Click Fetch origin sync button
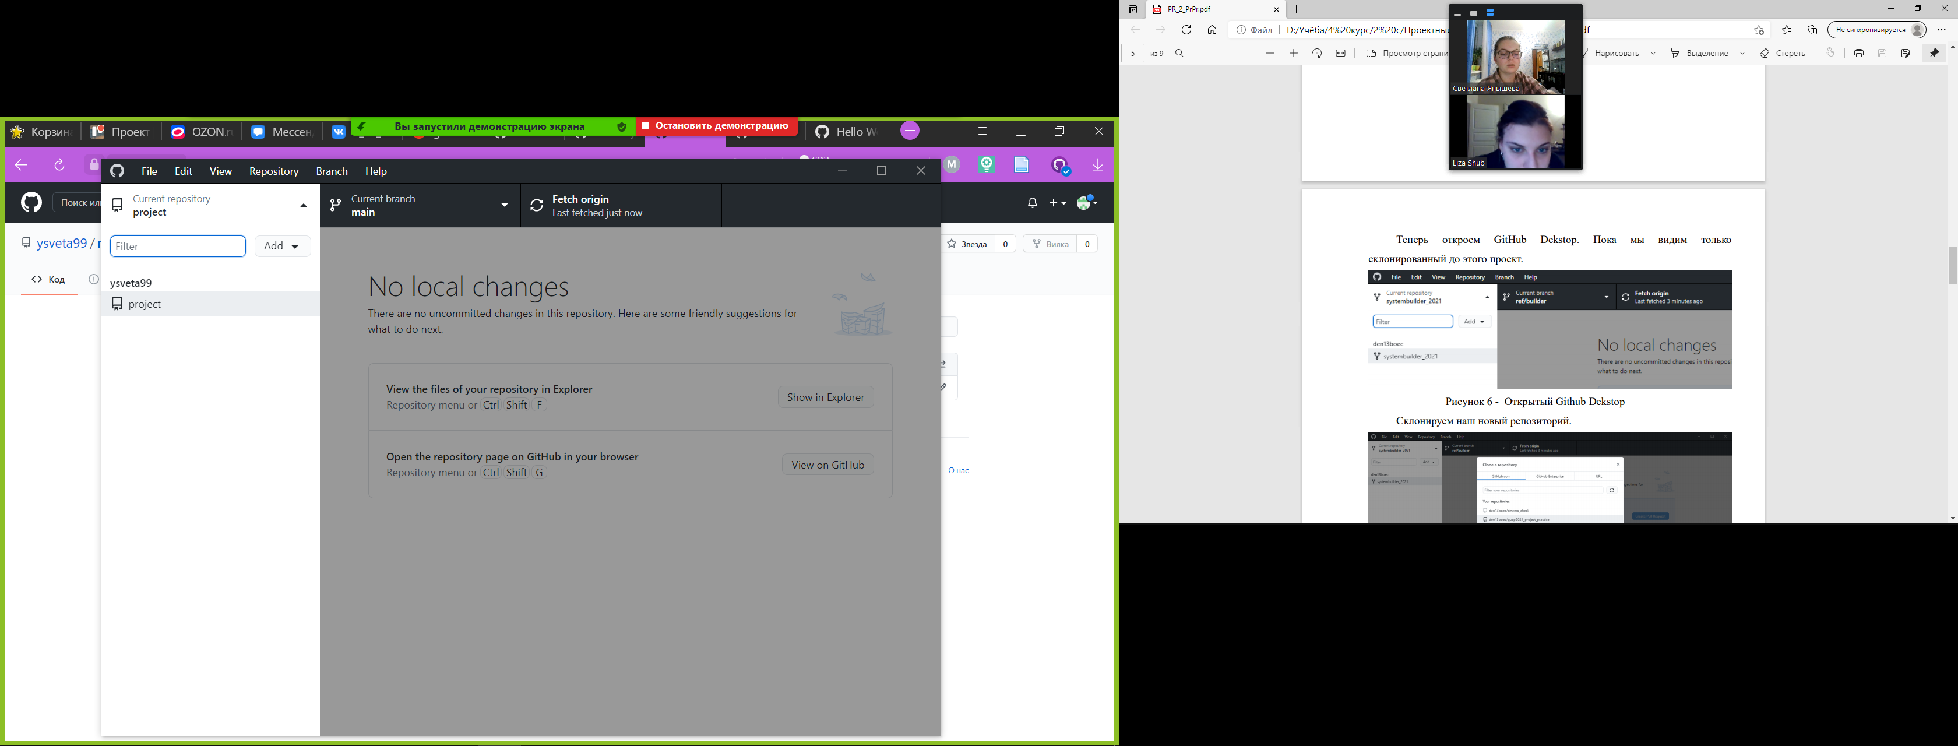Screen dimensions: 1958x746 click(621, 205)
